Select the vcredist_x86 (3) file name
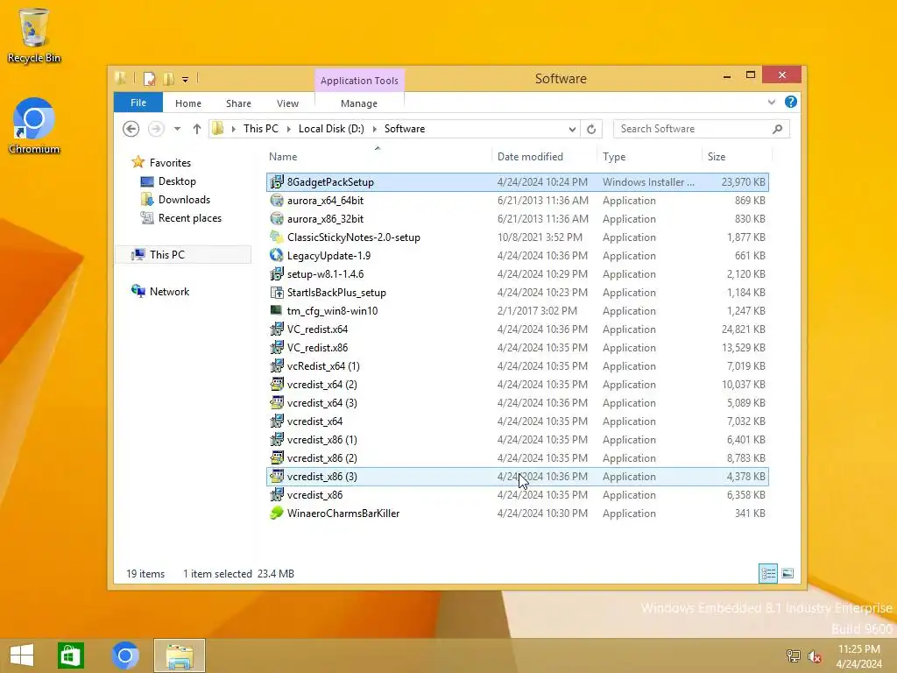 pos(322,477)
